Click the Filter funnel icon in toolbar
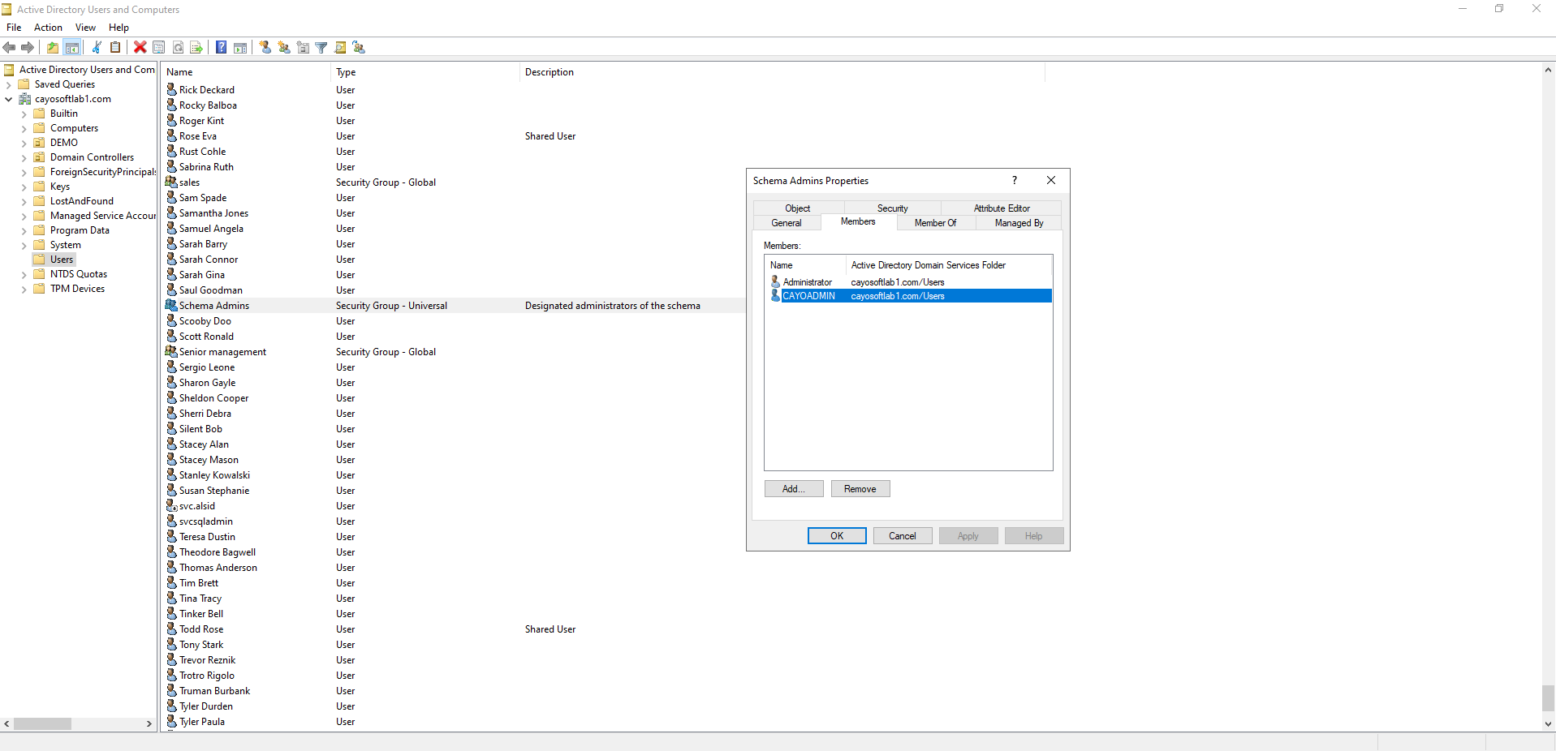The width and height of the screenshot is (1556, 751). (x=321, y=48)
